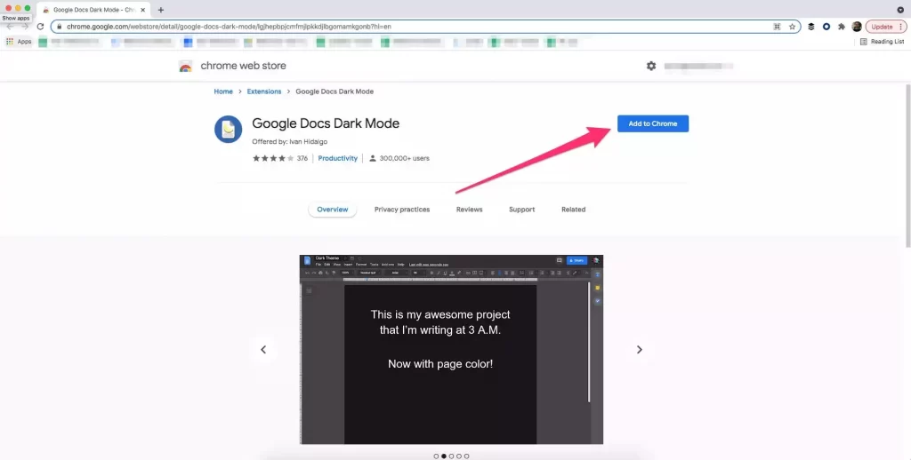Click the Add to Chrome button

[x=652, y=123]
